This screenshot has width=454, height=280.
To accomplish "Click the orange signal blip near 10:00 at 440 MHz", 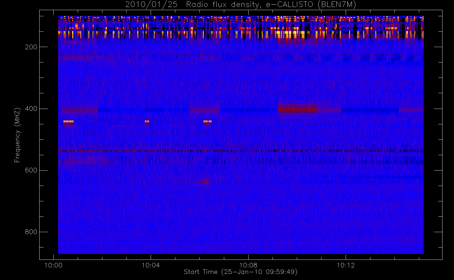I will [68, 122].
